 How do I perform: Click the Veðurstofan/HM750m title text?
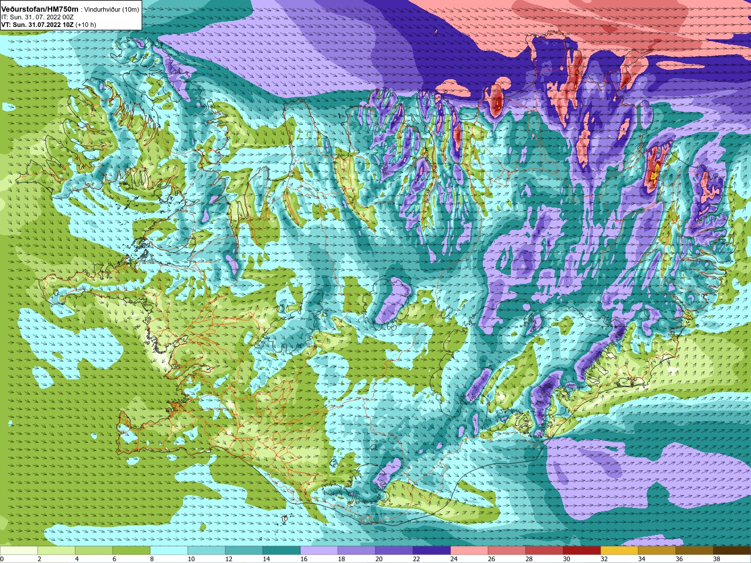tap(40, 9)
